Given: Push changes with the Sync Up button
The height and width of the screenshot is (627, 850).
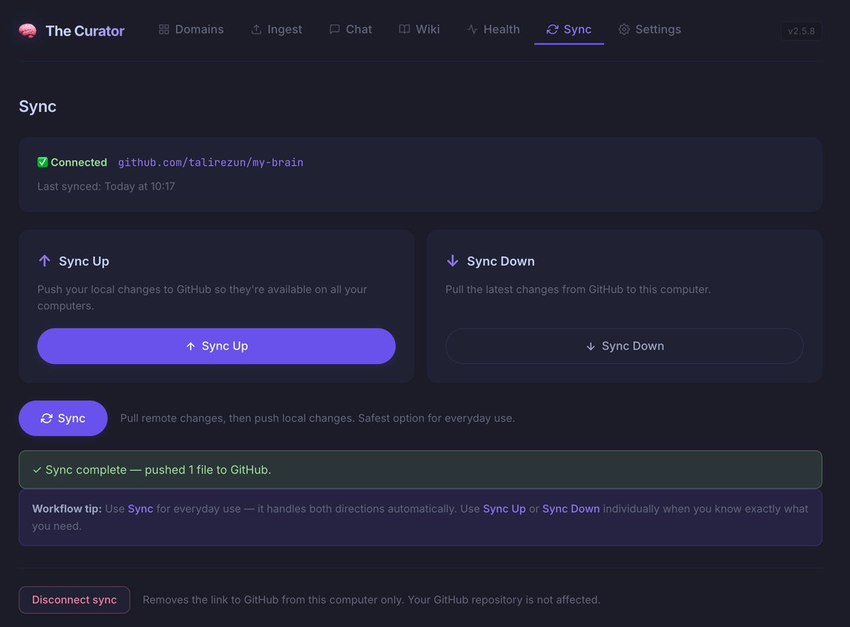Looking at the screenshot, I should (x=216, y=346).
